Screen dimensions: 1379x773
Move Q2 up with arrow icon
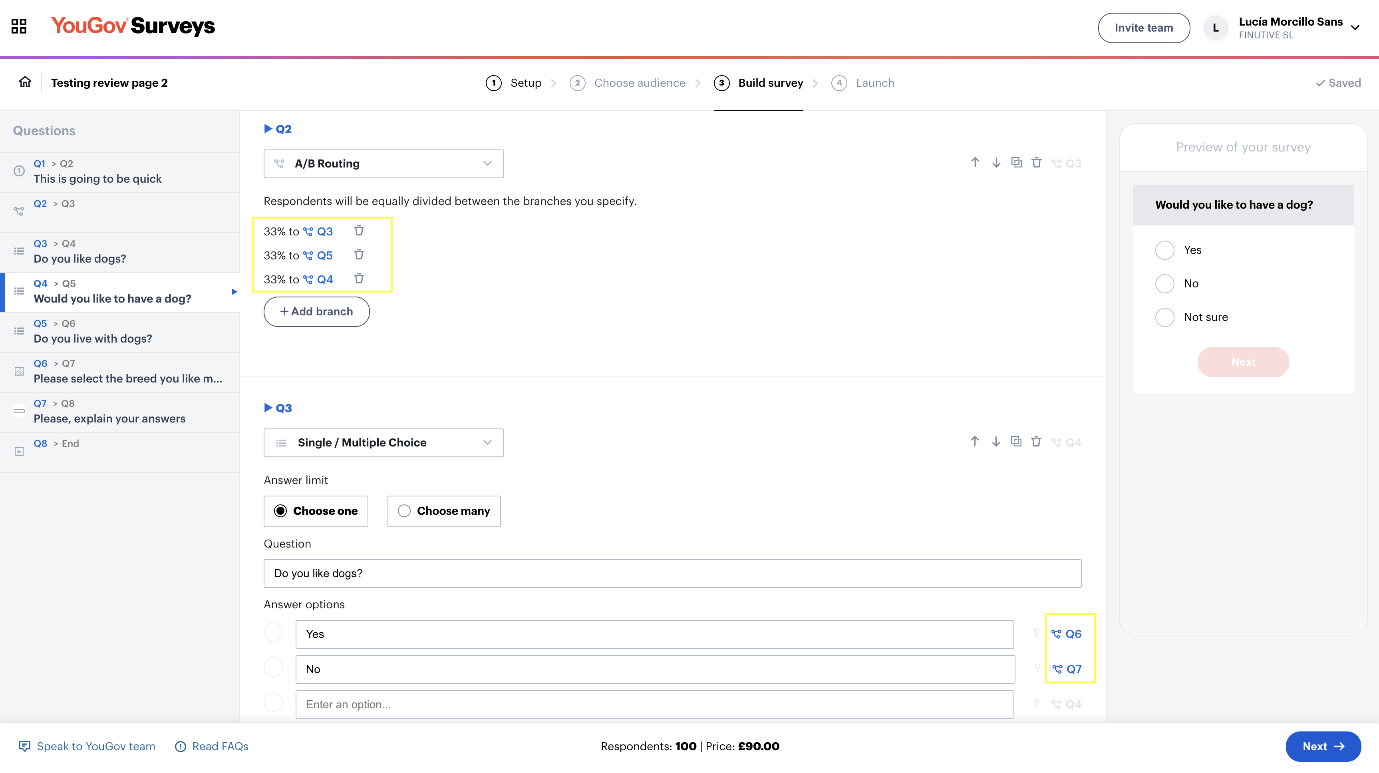pyautogui.click(x=975, y=163)
